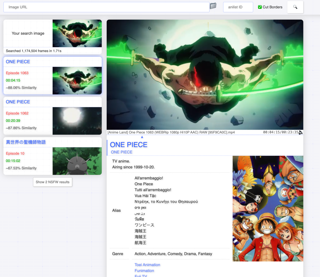Click the 'Episode 1063' red label
This screenshot has width=320, height=277.
pos(17,73)
